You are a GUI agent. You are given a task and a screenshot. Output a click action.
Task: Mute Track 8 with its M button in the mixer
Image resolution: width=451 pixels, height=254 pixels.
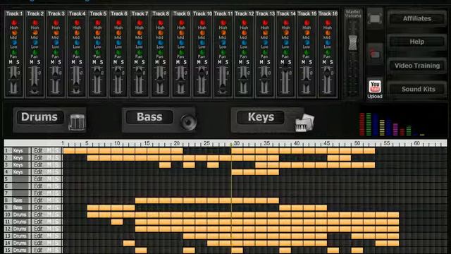157,62
